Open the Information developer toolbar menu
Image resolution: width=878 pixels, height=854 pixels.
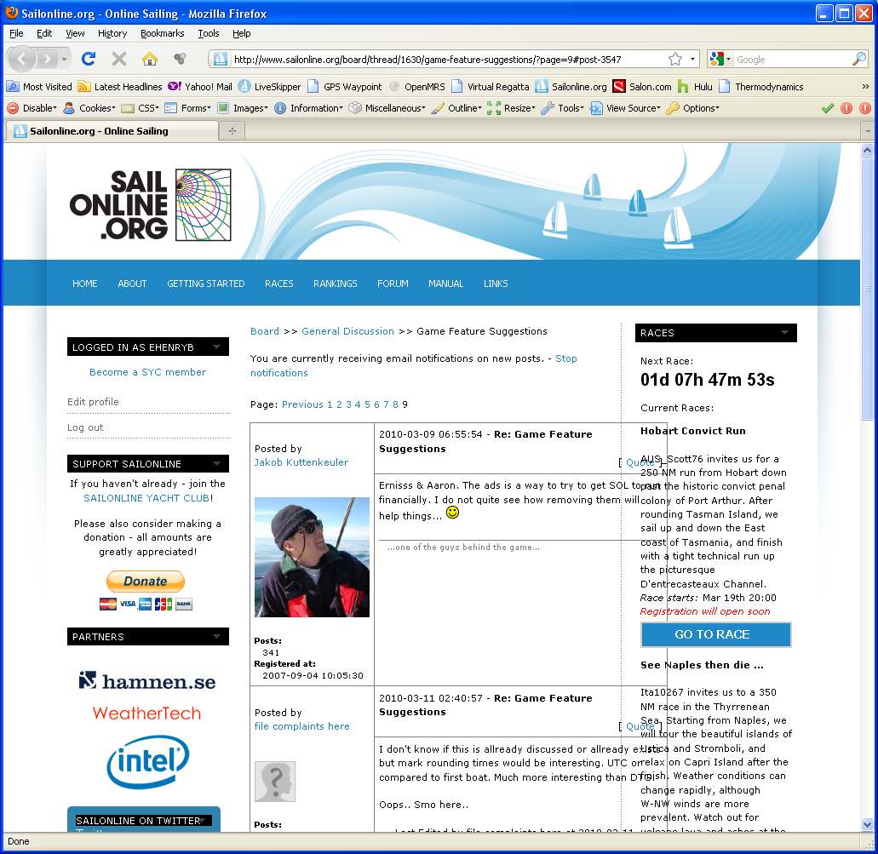[x=308, y=108]
